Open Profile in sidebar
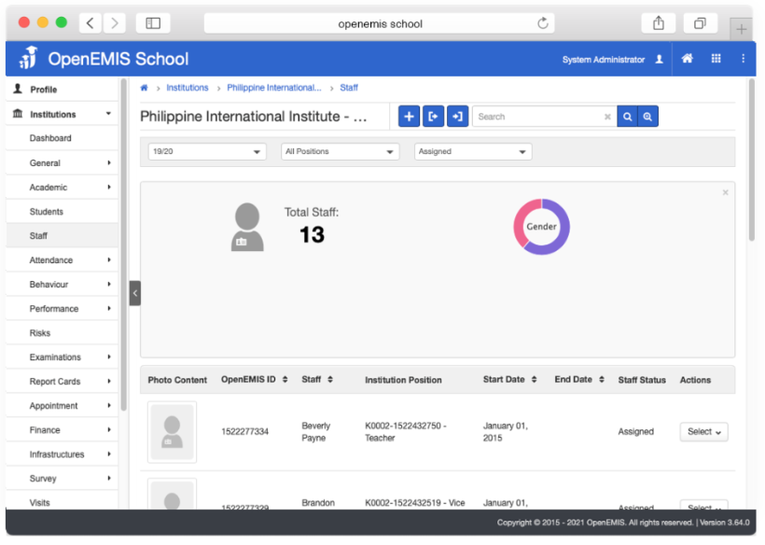The image size is (765, 545). click(62, 90)
